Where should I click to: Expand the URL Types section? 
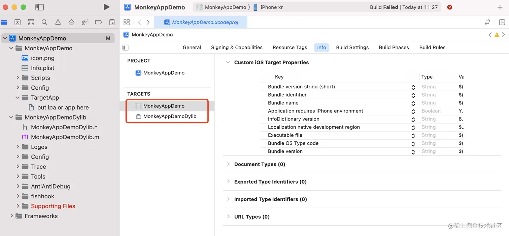[x=228, y=217]
